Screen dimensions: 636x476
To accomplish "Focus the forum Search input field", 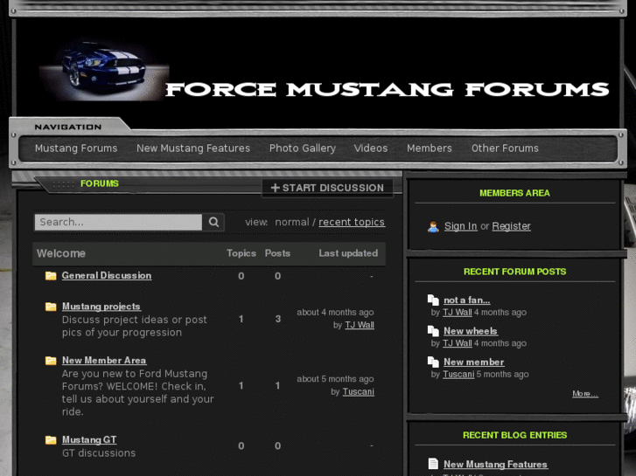I will [118, 222].
